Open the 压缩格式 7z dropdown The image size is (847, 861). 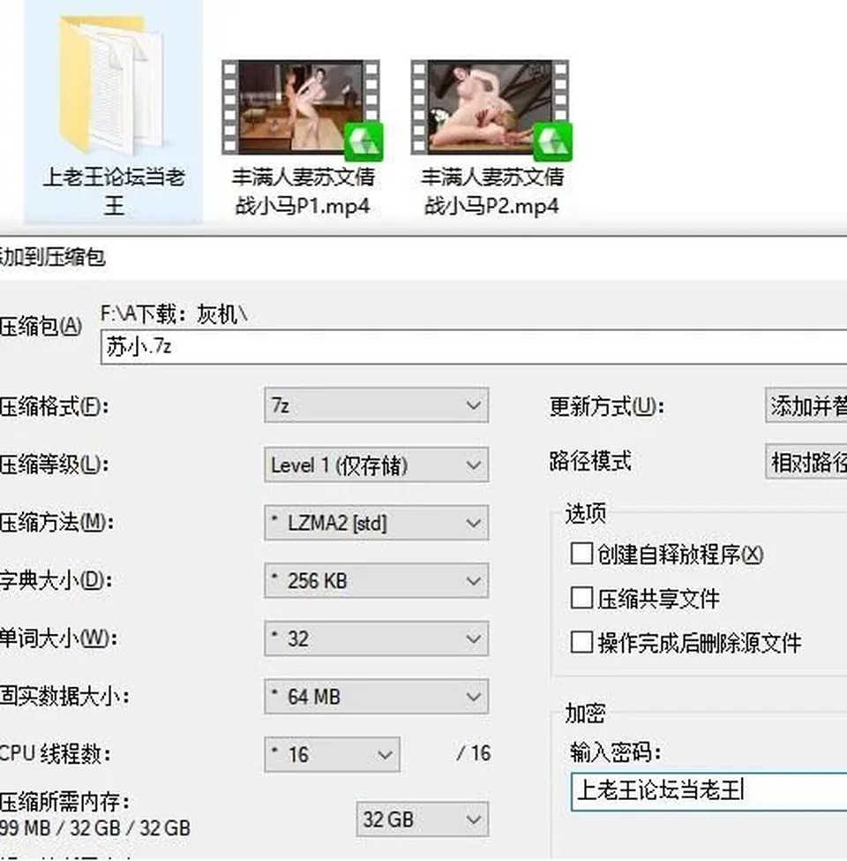pos(377,405)
